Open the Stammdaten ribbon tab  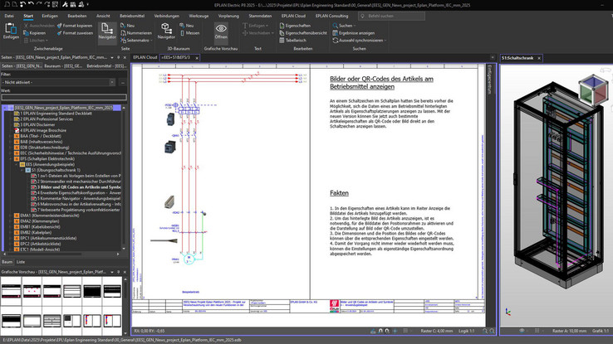pyautogui.click(x=260, y=16)
